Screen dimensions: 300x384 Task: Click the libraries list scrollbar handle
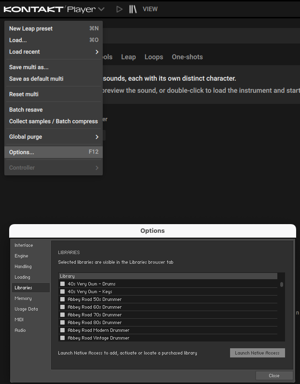[x=282, y=284]
